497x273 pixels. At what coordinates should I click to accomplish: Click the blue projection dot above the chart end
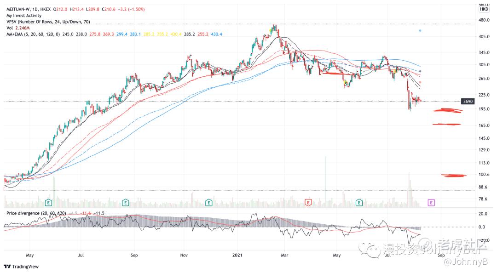420,31
